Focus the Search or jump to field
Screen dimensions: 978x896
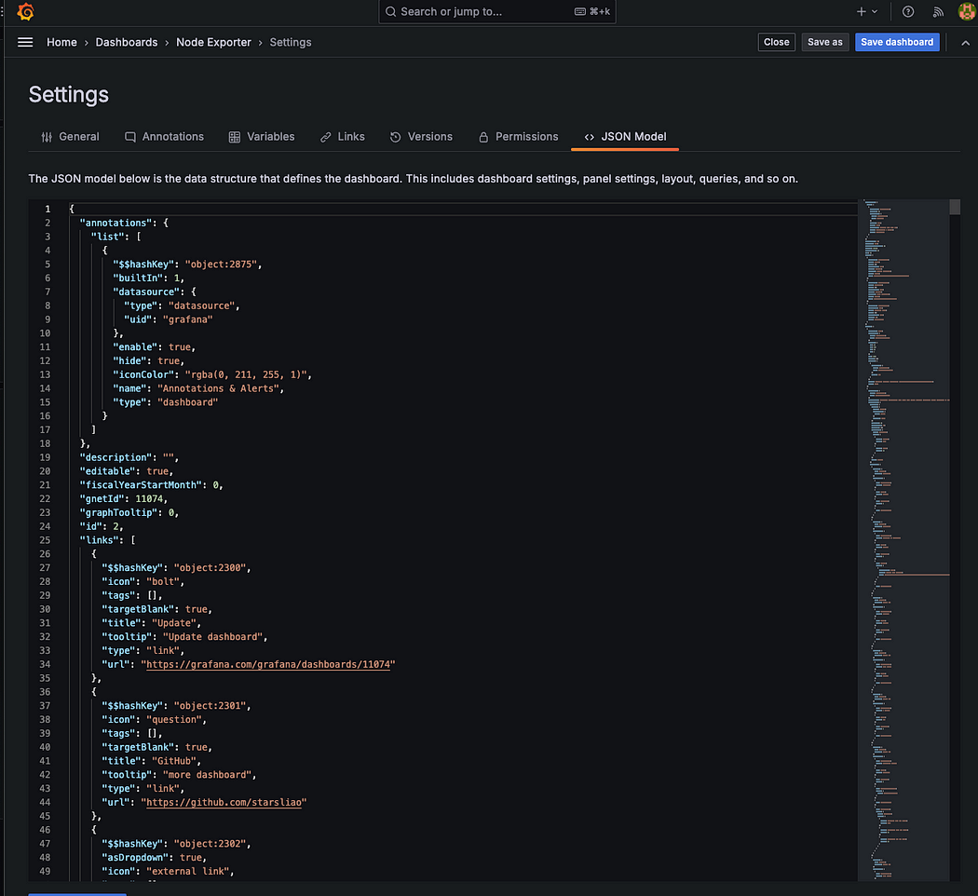tap(497, 12)
